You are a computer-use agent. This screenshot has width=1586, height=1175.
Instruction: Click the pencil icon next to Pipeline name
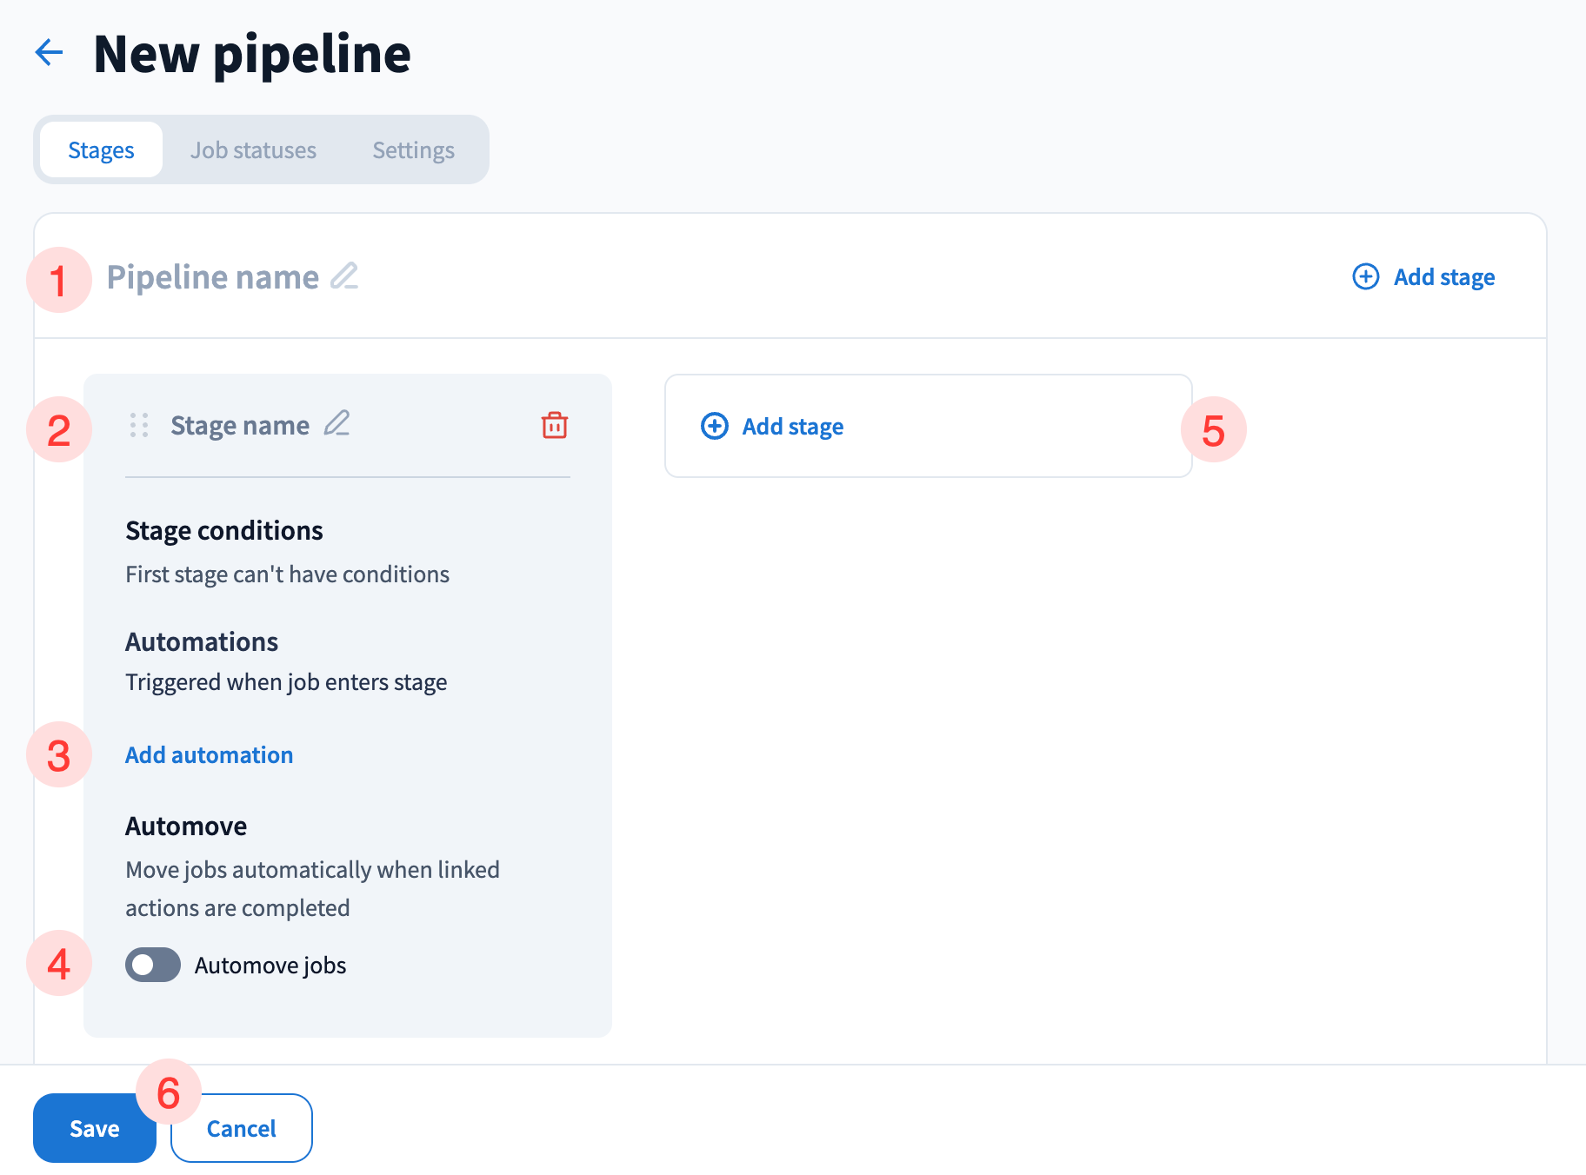click(x=344, y=276)
